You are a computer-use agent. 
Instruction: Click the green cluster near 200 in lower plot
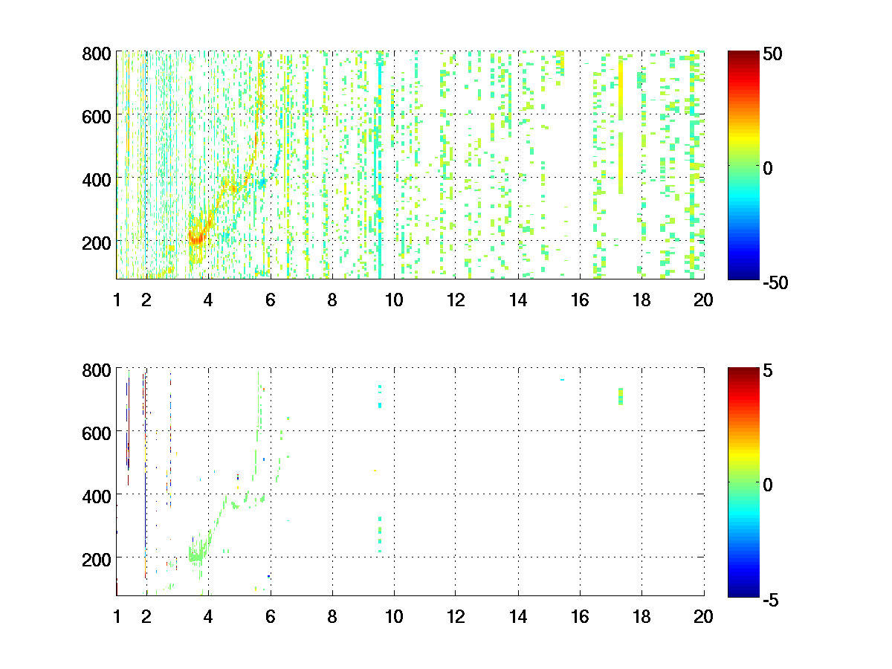point(198,554)
